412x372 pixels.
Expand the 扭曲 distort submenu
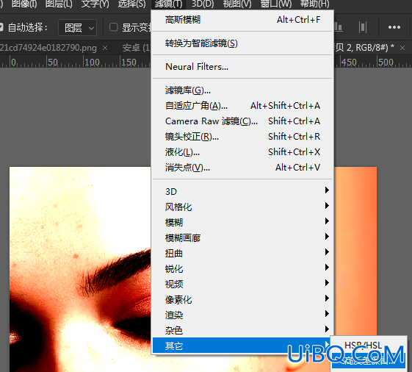click(x=242, y=253)
